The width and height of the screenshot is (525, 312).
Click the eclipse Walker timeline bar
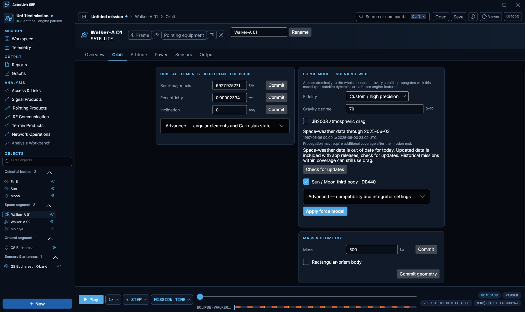tap(325, 307)
